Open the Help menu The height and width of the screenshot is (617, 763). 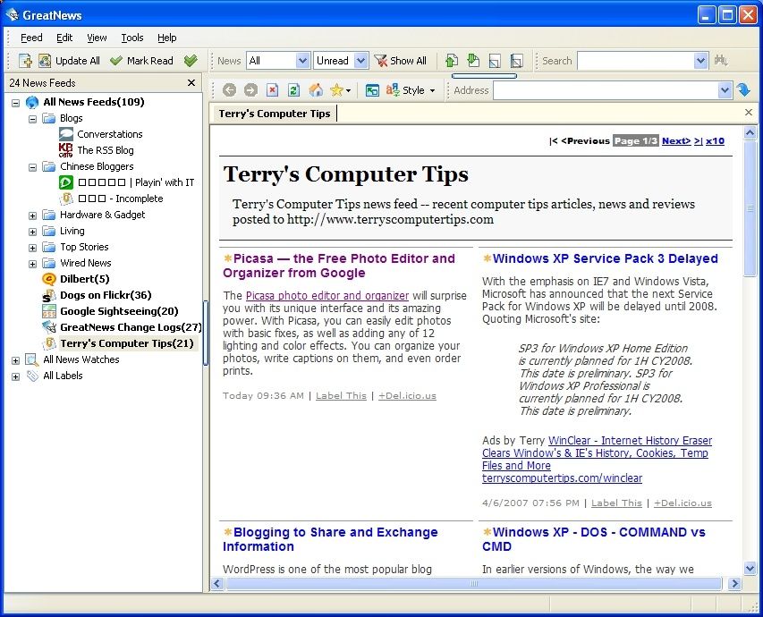pyautogui.click(x=167, y=38)
